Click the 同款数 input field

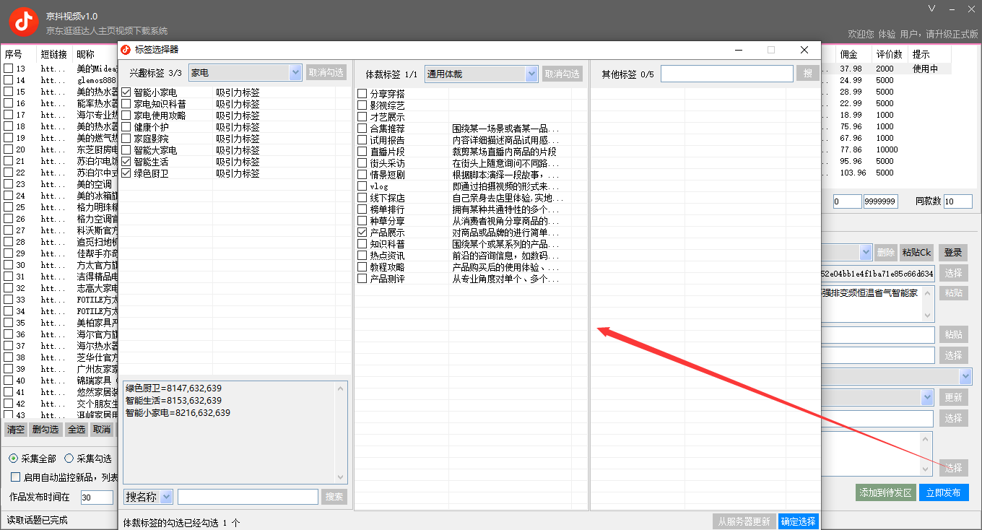pos(957,201)
